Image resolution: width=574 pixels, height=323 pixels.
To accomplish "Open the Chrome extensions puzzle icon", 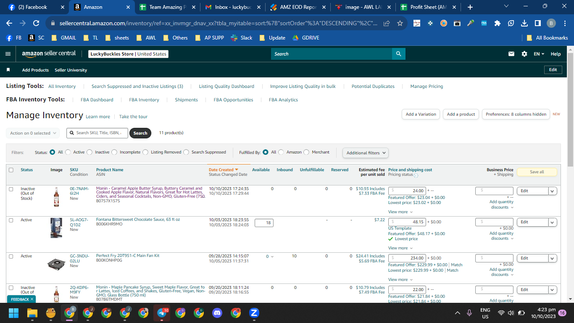I will pos(498,23).
